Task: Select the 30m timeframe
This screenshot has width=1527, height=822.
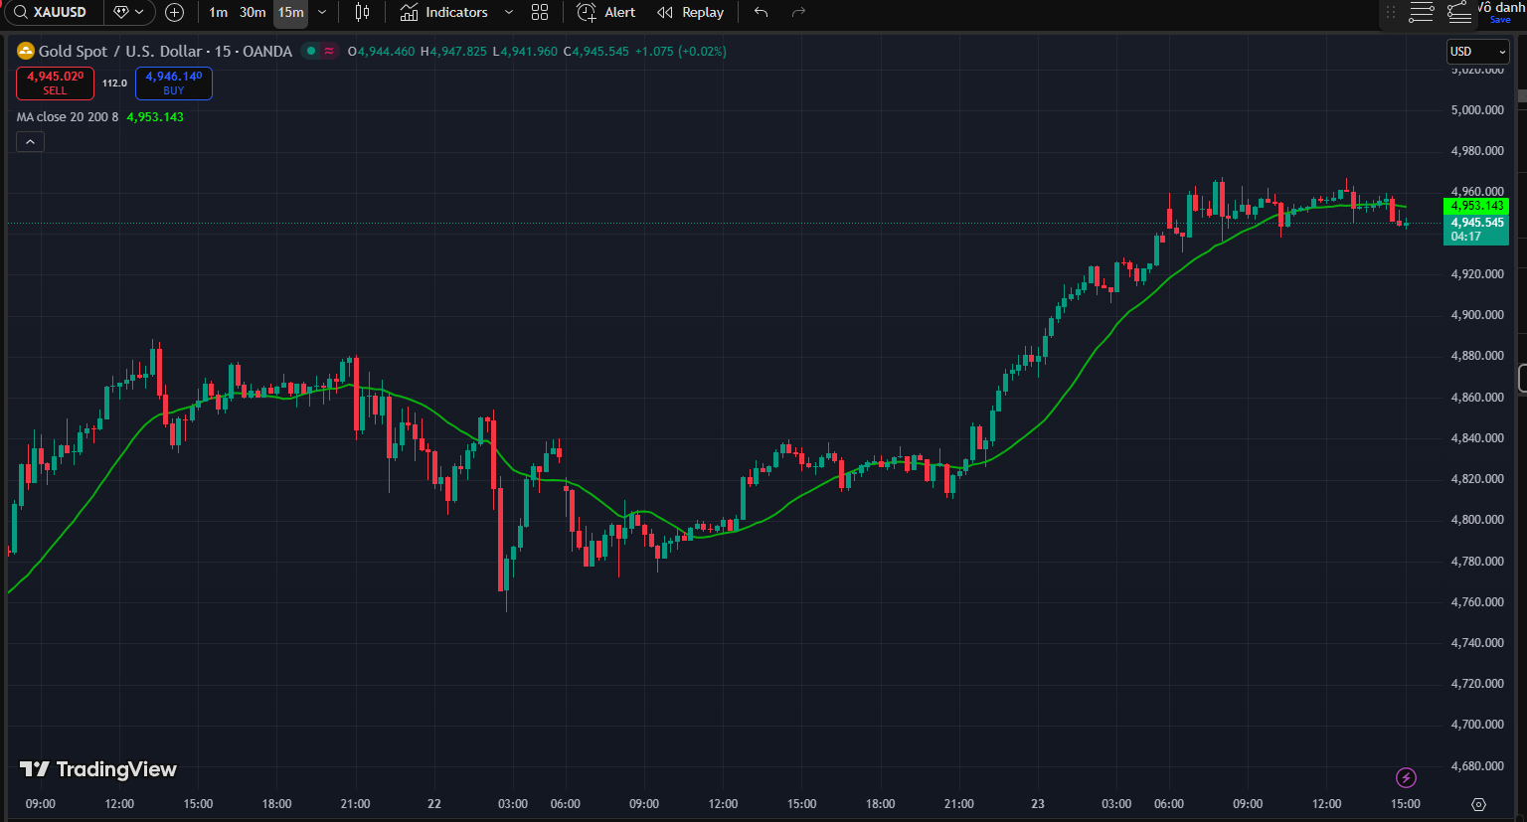Action: tap(253, 12)
